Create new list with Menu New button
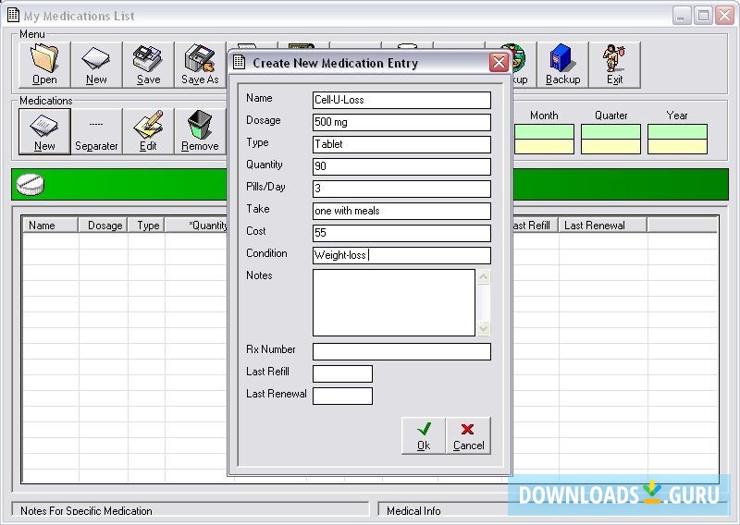 [96, 65]
